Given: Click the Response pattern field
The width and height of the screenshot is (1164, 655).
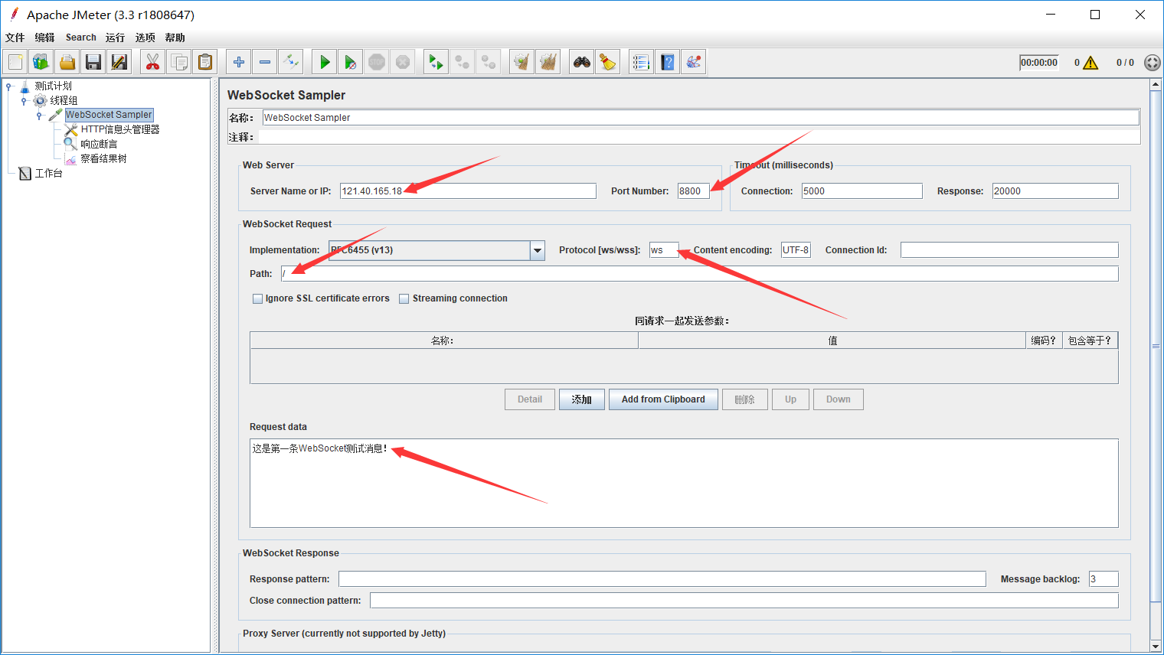Looking at the screenshot, I should [662, 579].
